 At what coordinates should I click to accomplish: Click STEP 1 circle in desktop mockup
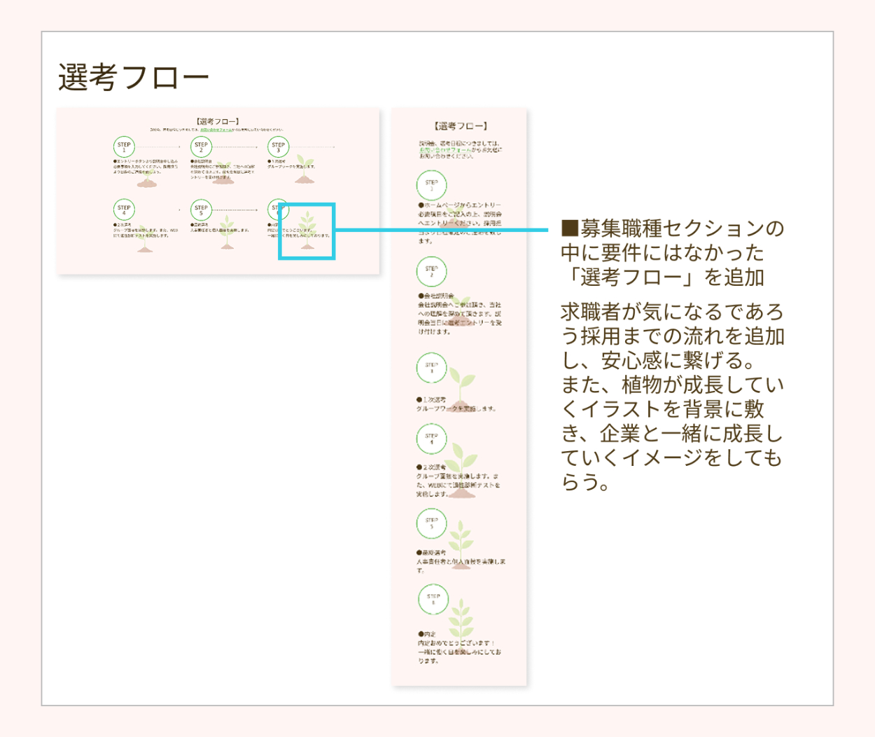pos(124,147)
